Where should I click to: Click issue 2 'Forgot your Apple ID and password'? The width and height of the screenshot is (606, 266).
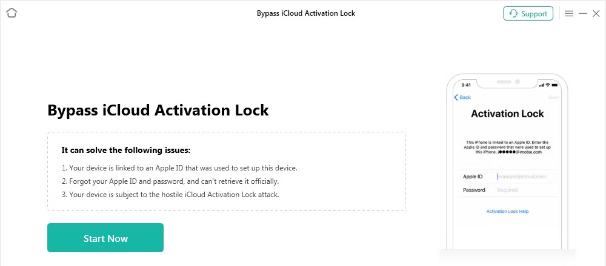[x=170, y=181]
